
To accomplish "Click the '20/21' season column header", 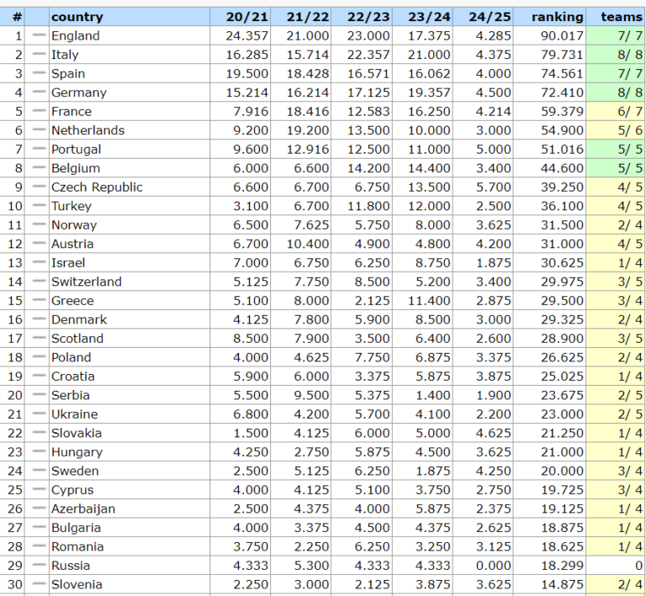I will click(246, 17).
